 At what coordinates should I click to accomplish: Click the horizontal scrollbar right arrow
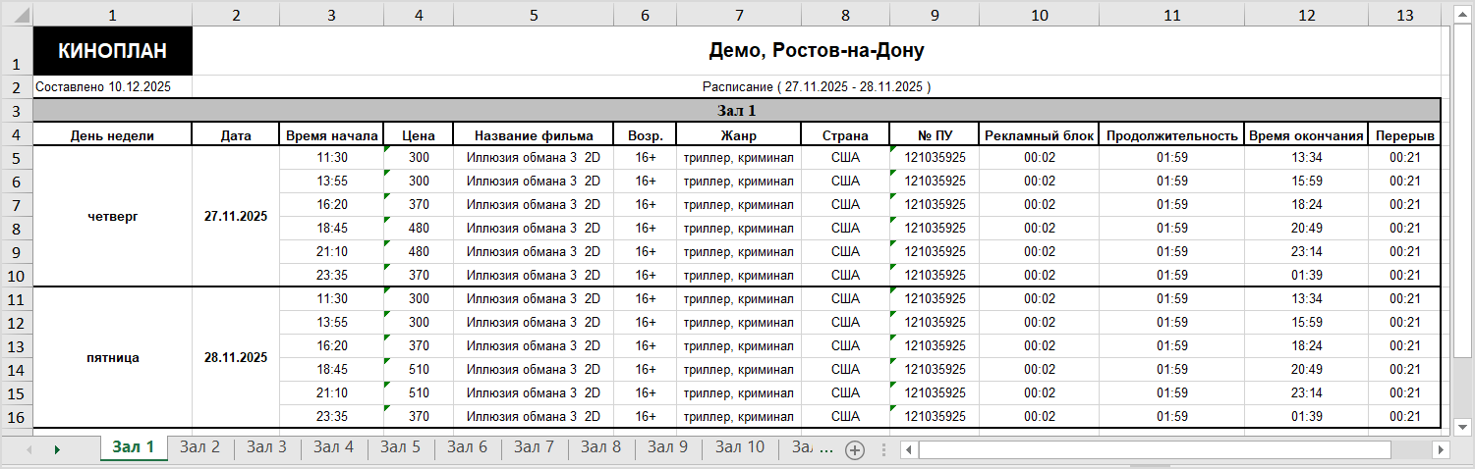(1441, 449)
